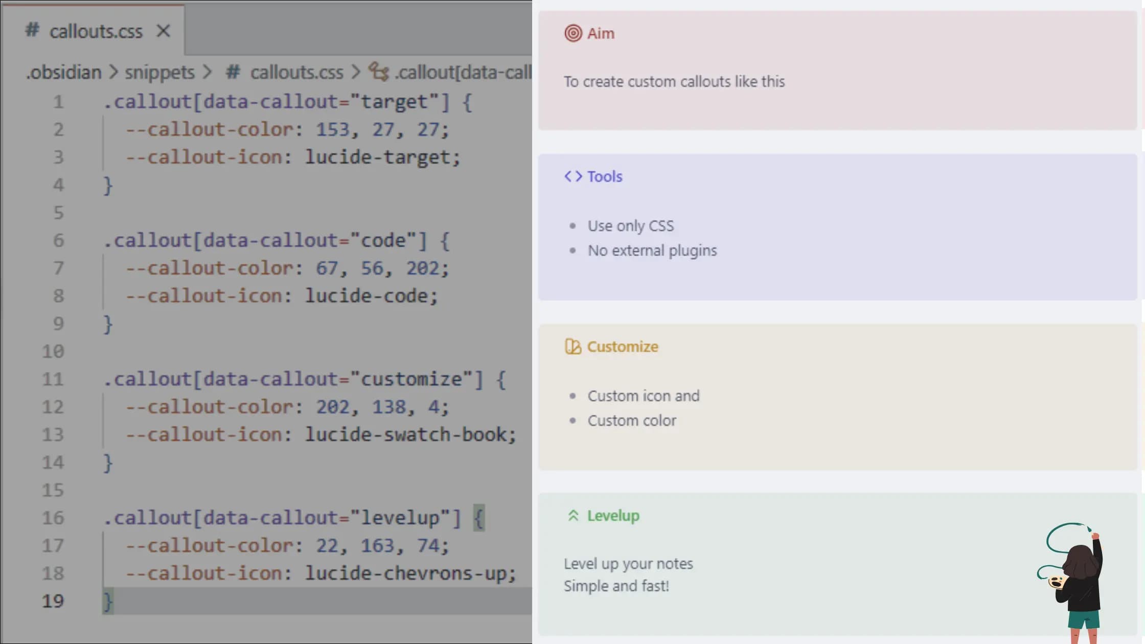
Task: Expand the chevron after snippets in breadcrumb
Action: pyautogui.click(x=208, y=72)
